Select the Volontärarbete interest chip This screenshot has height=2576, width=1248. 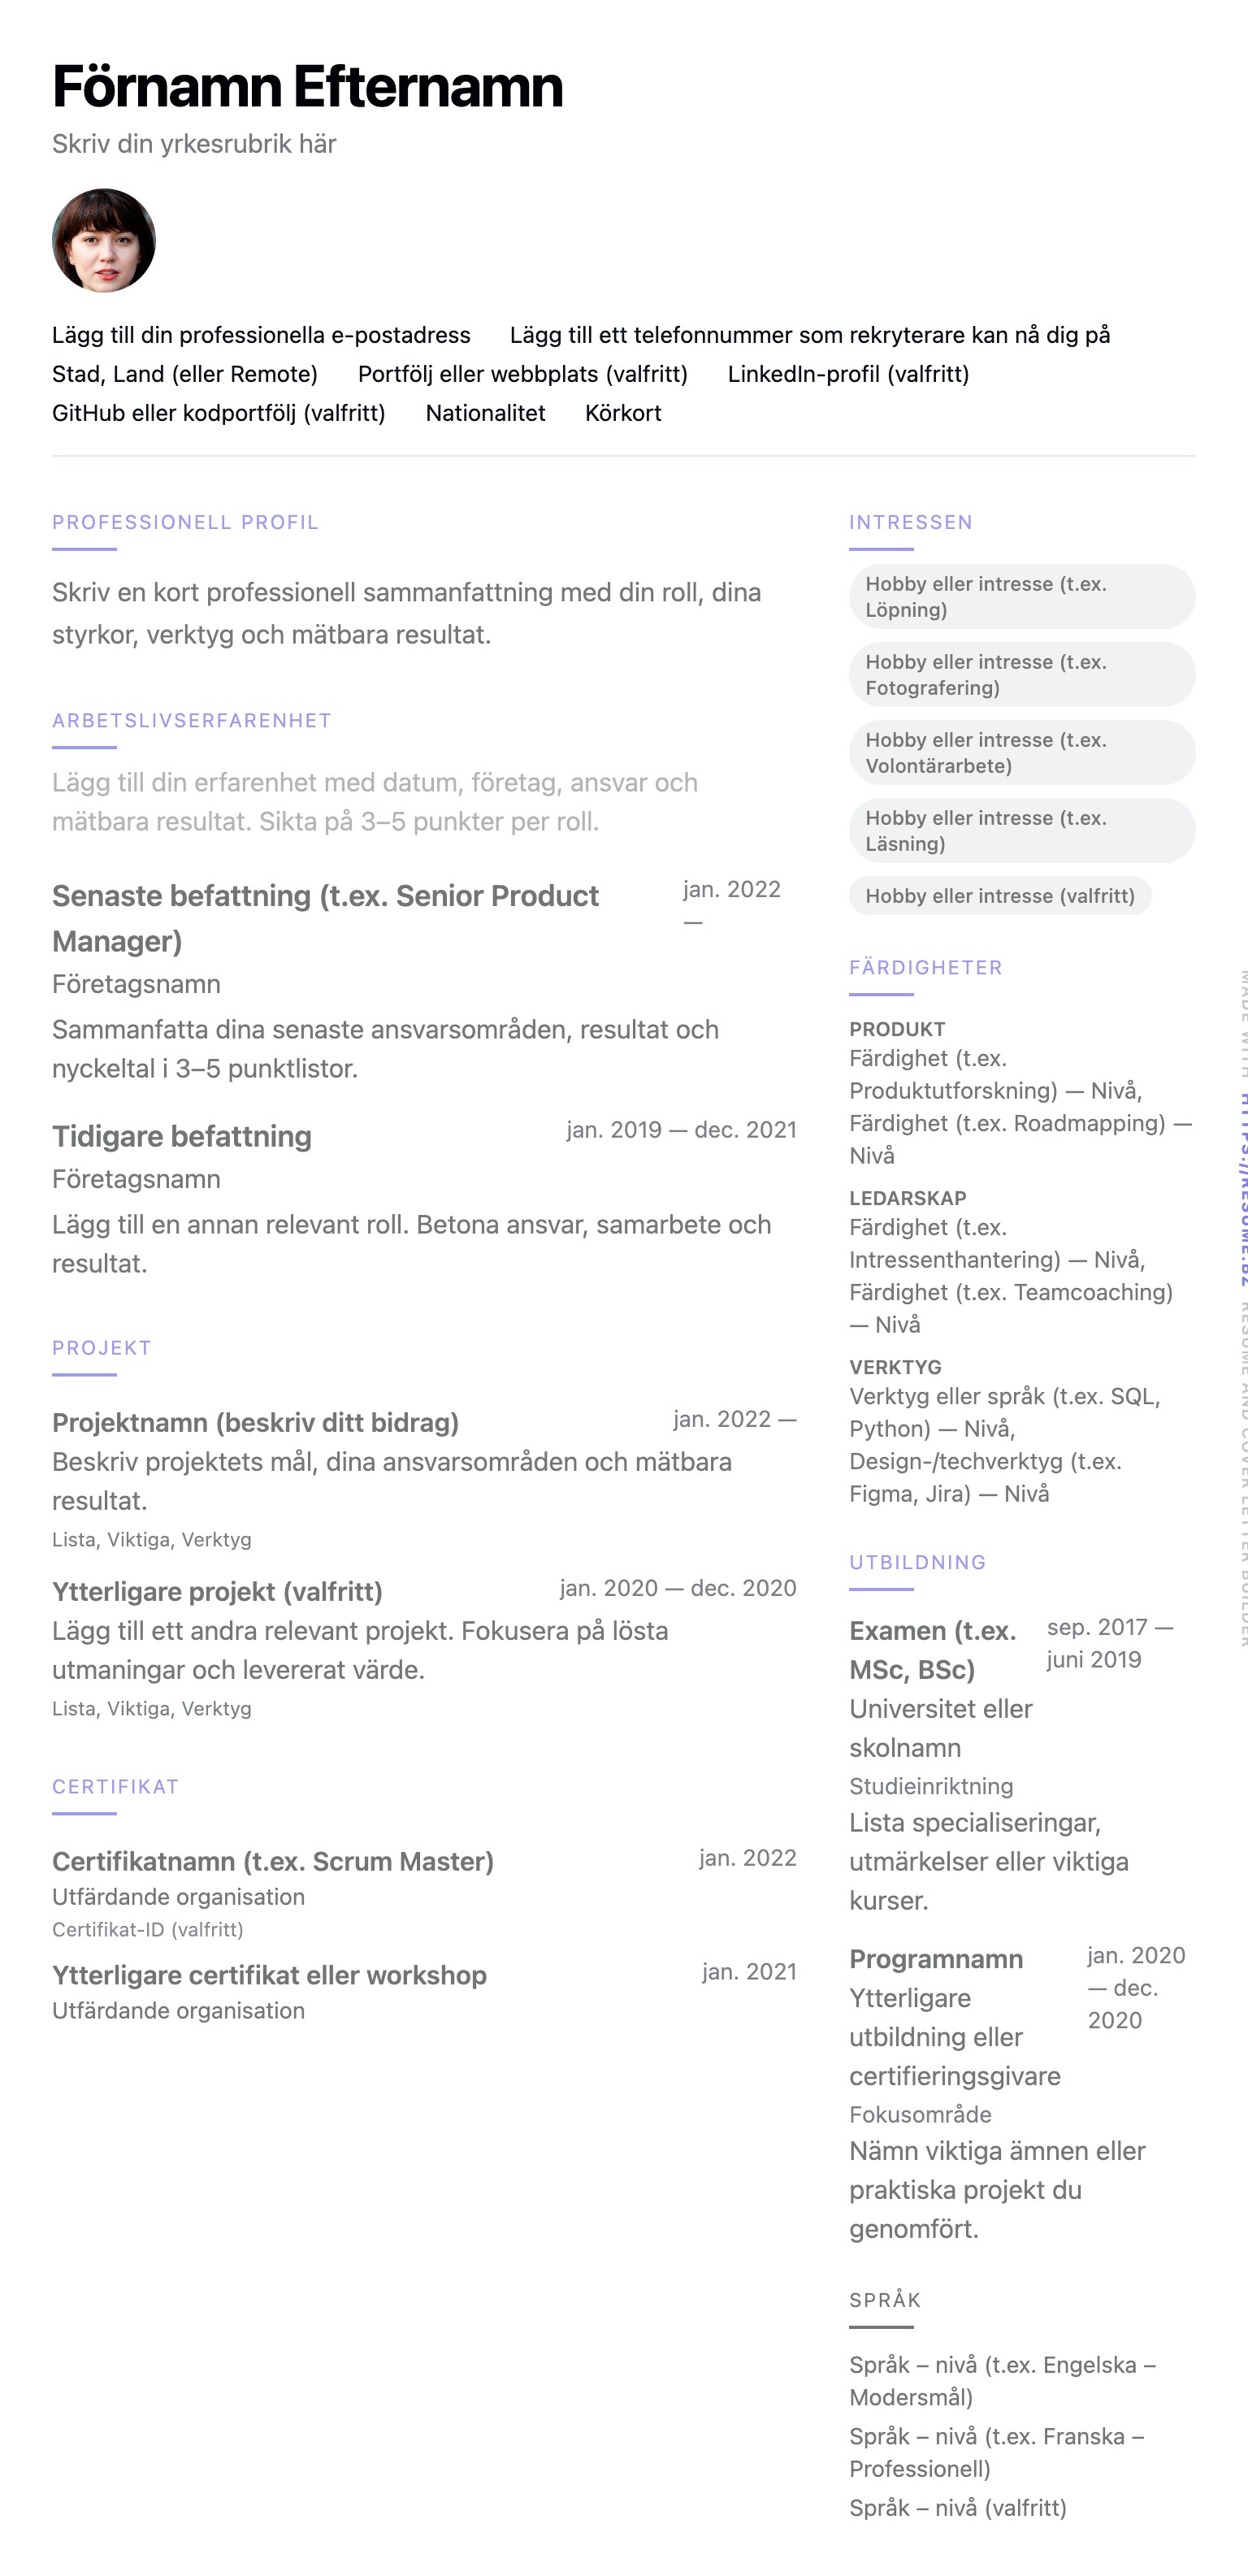1021,753
